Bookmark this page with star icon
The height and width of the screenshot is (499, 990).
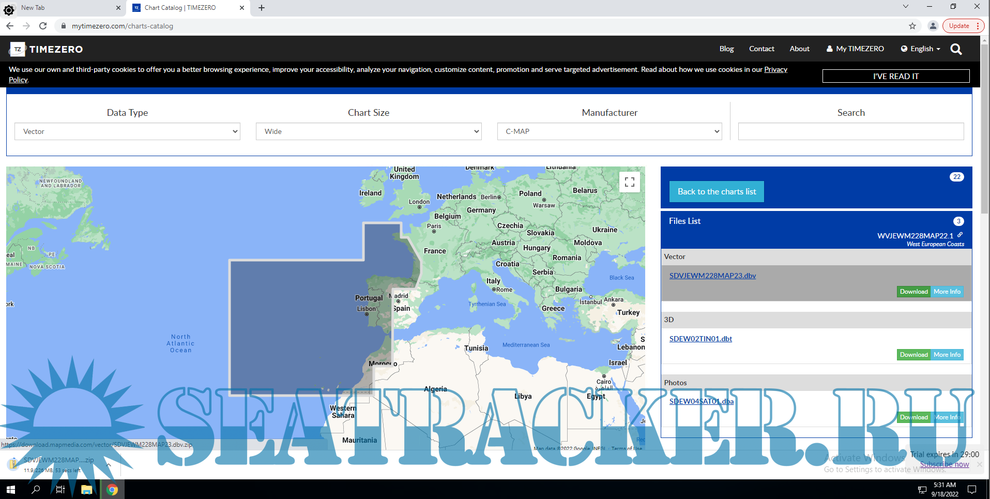point(912,26)
